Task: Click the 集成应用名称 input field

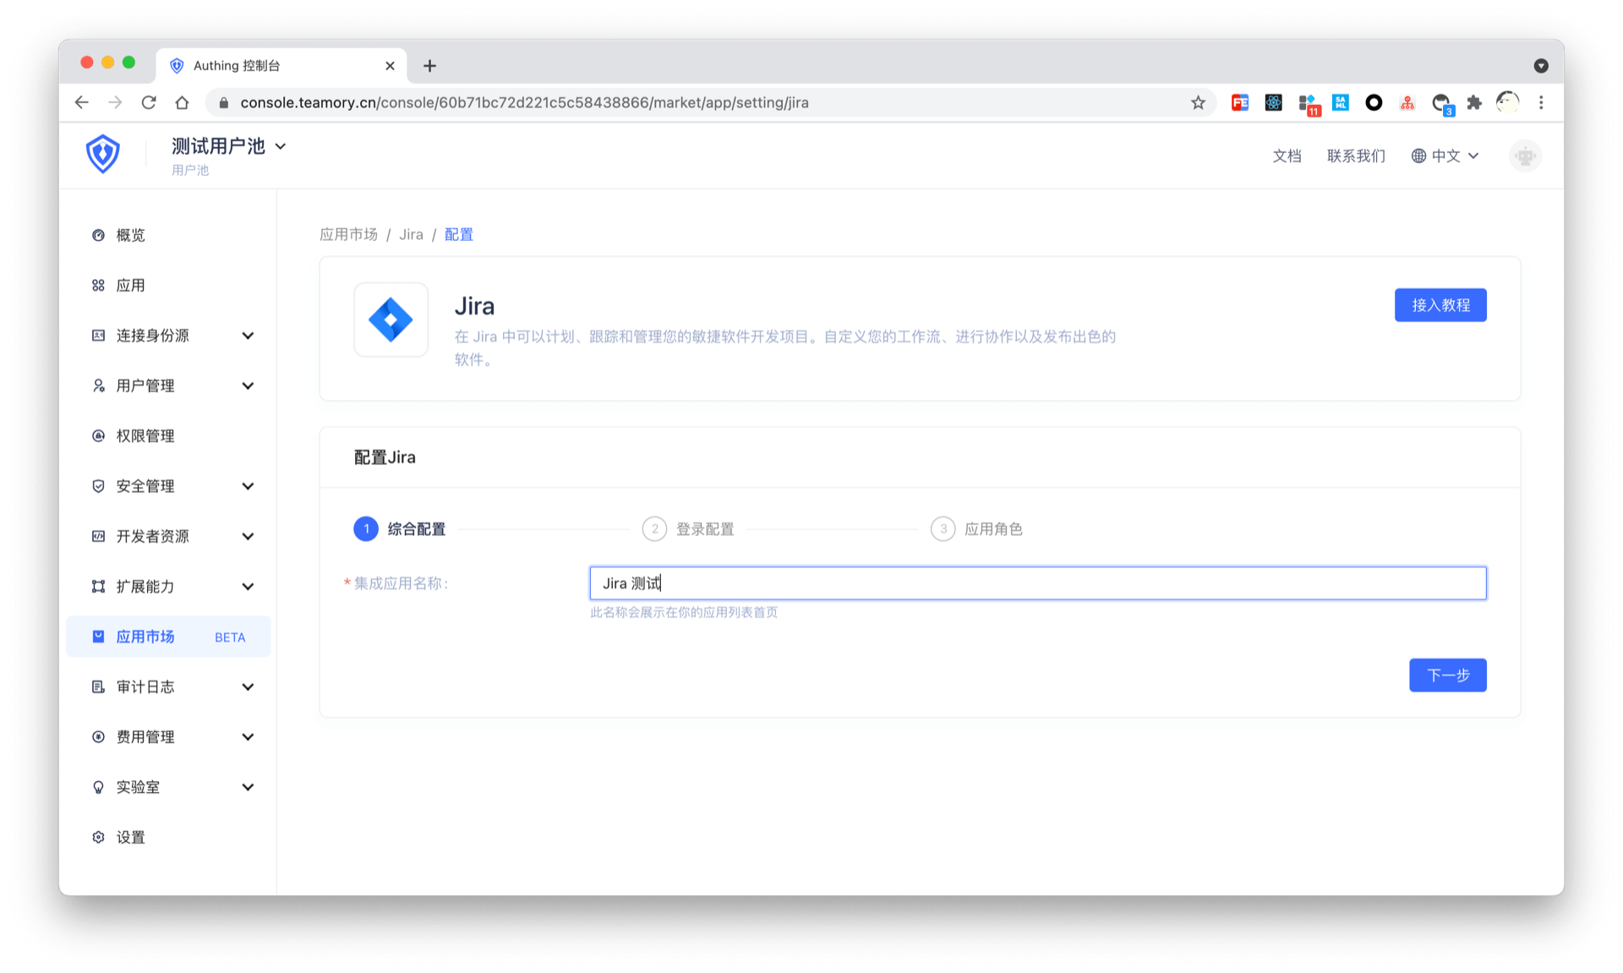Action: coord(1037,583)
